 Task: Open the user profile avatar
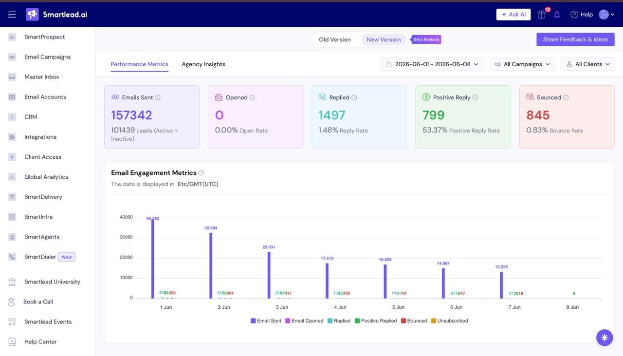click(x=604, y=15)
